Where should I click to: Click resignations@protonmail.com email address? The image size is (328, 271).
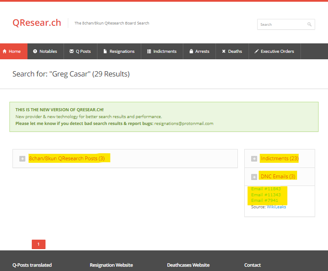click(184, 123)
